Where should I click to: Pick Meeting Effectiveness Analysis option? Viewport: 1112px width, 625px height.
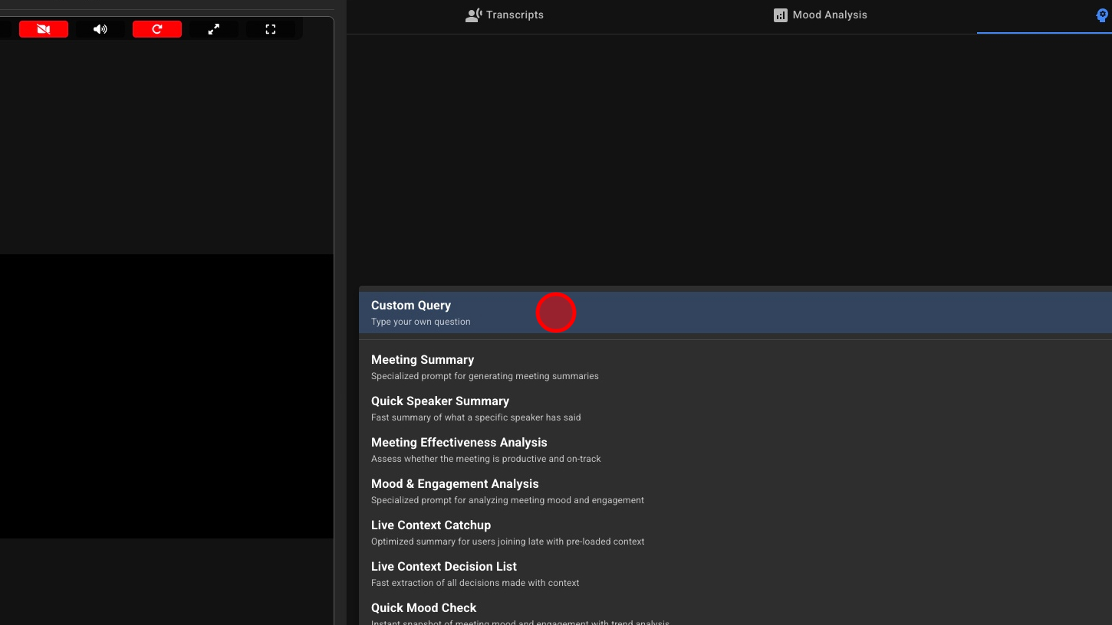459,450
